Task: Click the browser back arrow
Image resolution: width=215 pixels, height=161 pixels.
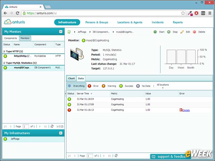Action: tap(5, 13)
